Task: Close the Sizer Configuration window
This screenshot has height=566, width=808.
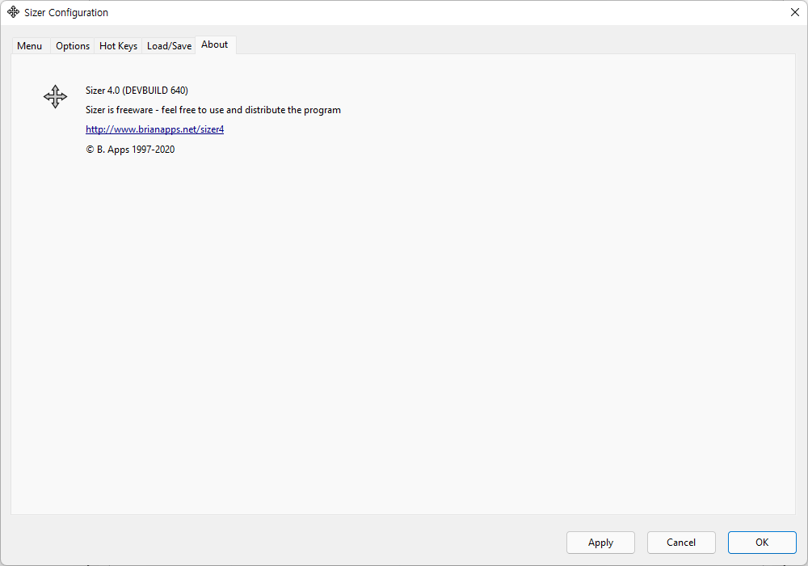Action: tap(794, 12)
